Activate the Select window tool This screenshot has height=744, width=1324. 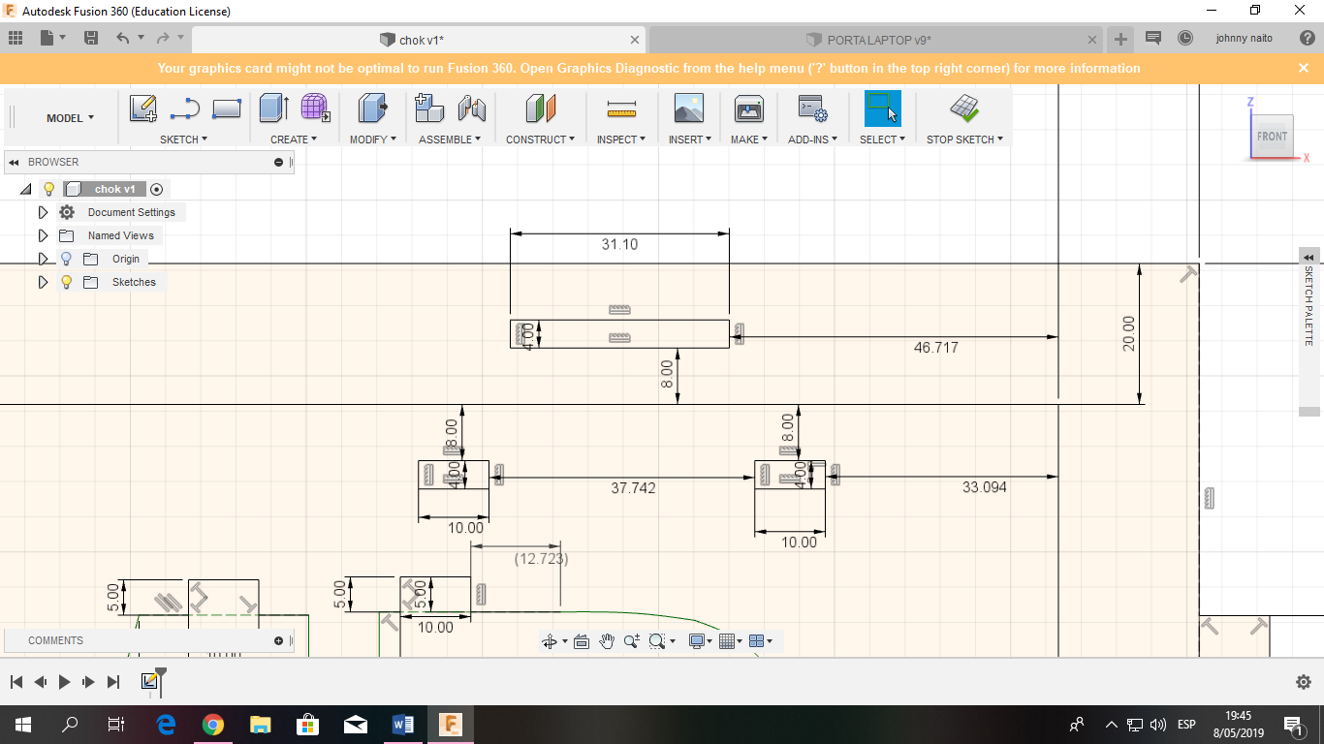coord(882,108)
